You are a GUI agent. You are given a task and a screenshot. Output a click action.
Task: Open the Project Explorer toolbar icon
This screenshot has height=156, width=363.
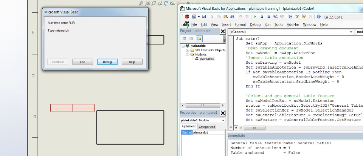point(290,17)
